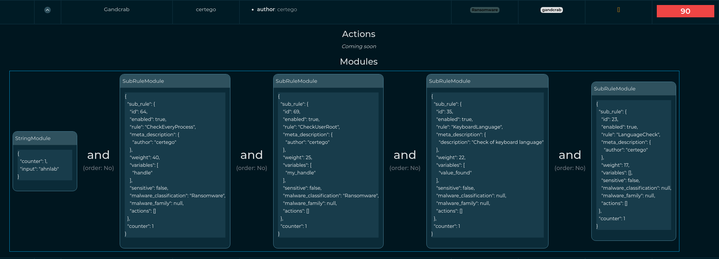Click 'and' between StringModule and rule 64
The width and height of the screenshot is (719, 259).
click(x=98, y=155)
